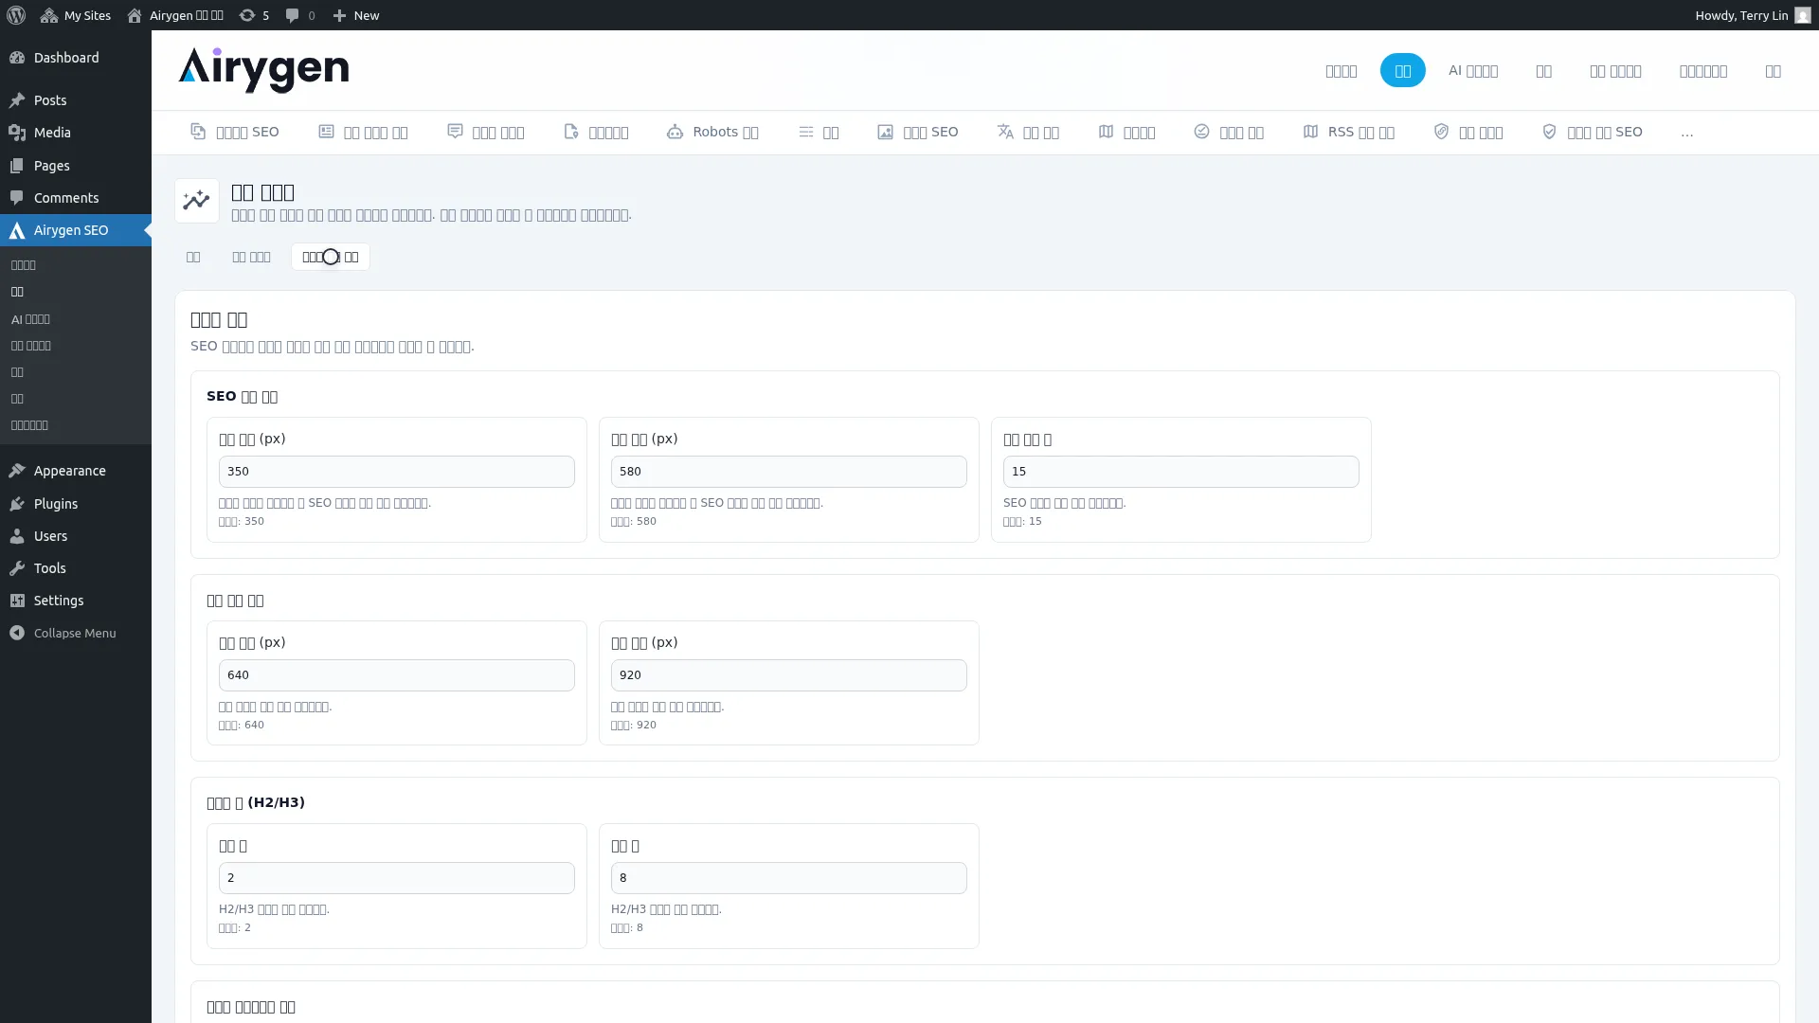Open the Tools menu
The height and width of the screenshot is (1023, 1819).
click(76, 568)
